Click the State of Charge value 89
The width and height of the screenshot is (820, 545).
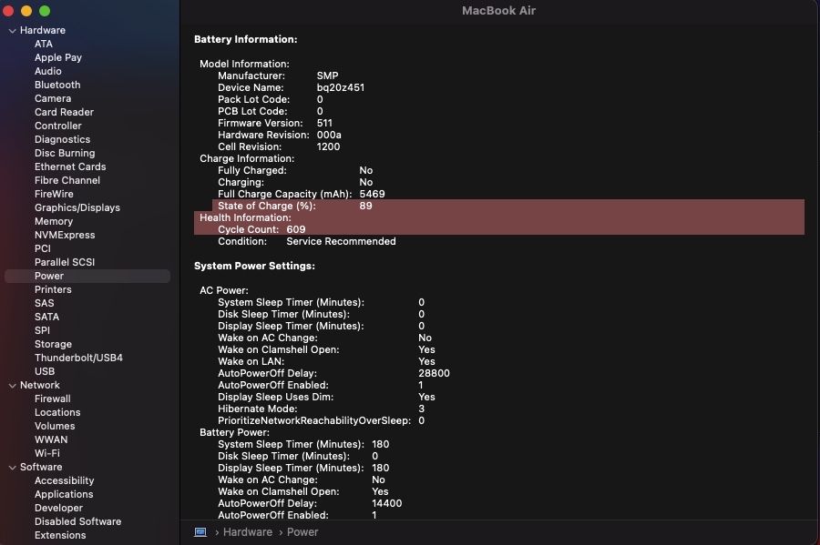[x=365, y=206]
